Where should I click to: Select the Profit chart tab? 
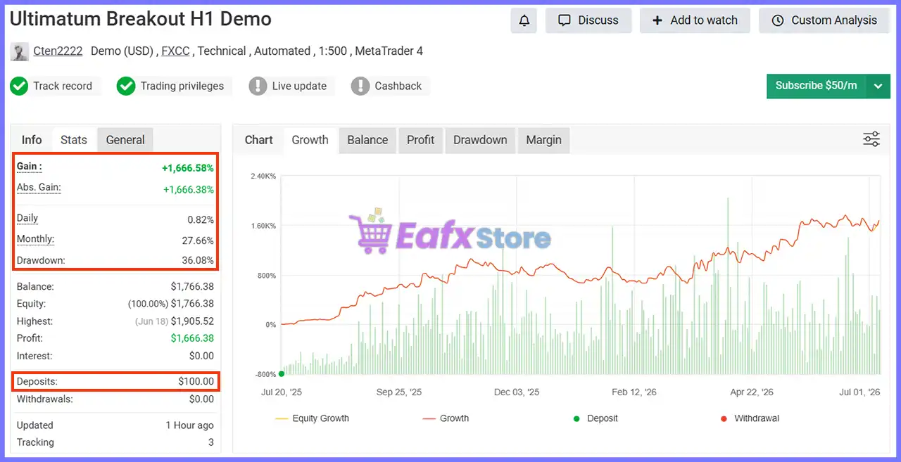pyautogui.click(x=421, y=140)
